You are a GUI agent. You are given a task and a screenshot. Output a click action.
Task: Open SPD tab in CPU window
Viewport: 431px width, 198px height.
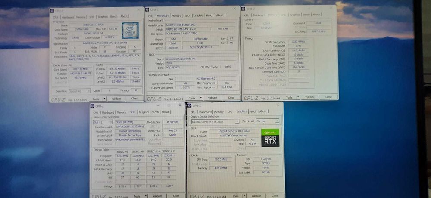91,17
